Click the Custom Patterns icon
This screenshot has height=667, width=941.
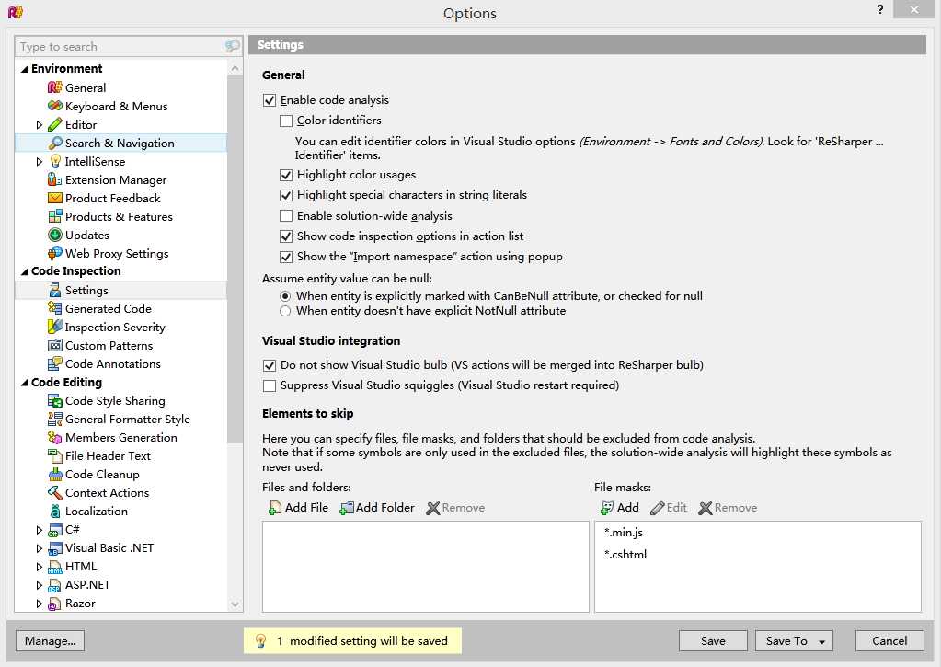(54, 345)
